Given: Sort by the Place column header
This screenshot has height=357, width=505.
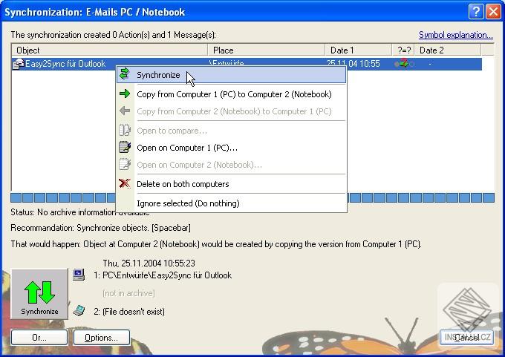Looking at the screenshot, I should point(267,50).
